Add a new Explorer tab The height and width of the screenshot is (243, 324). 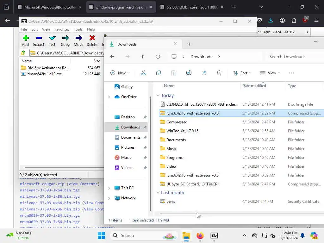[189, 44]
